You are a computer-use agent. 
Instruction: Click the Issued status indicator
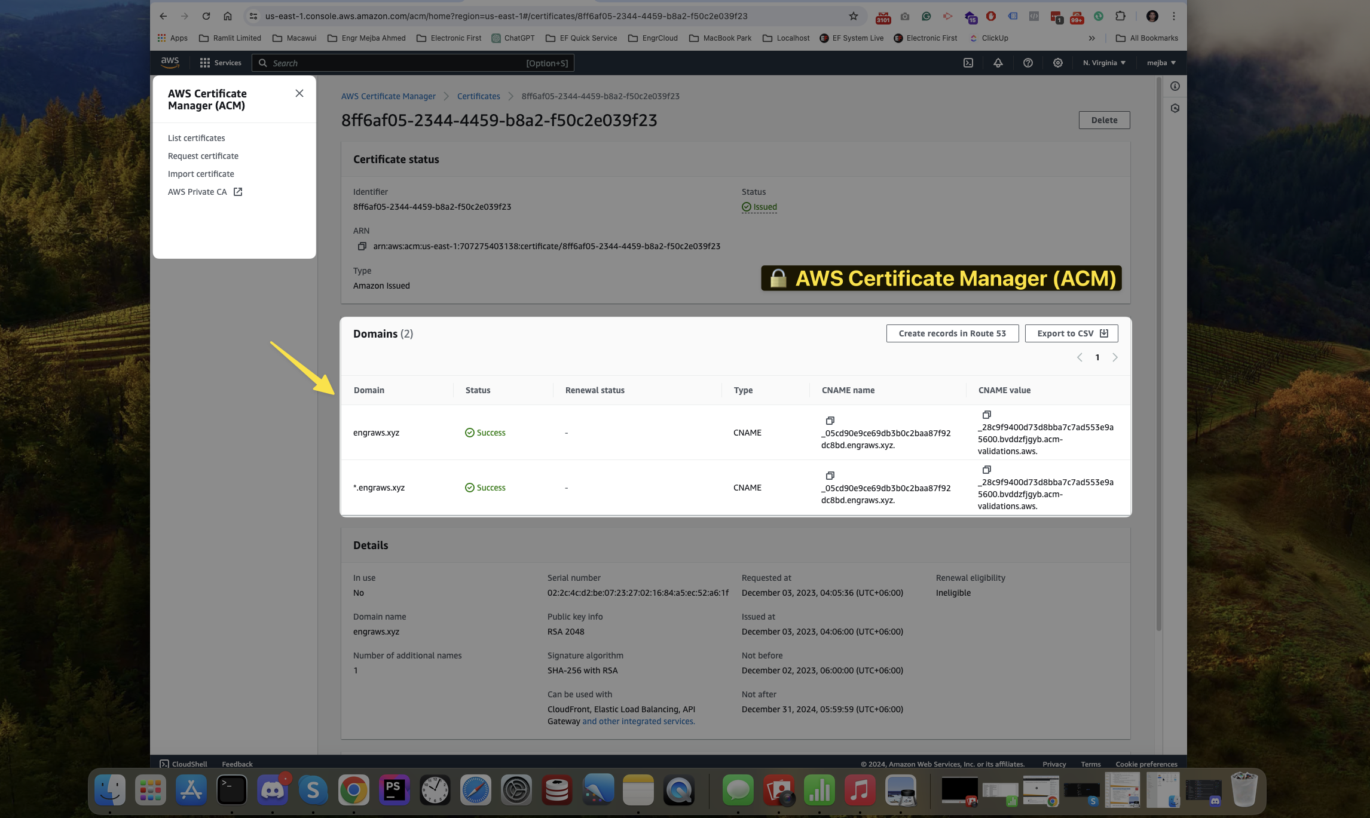[x=759, y=207]
